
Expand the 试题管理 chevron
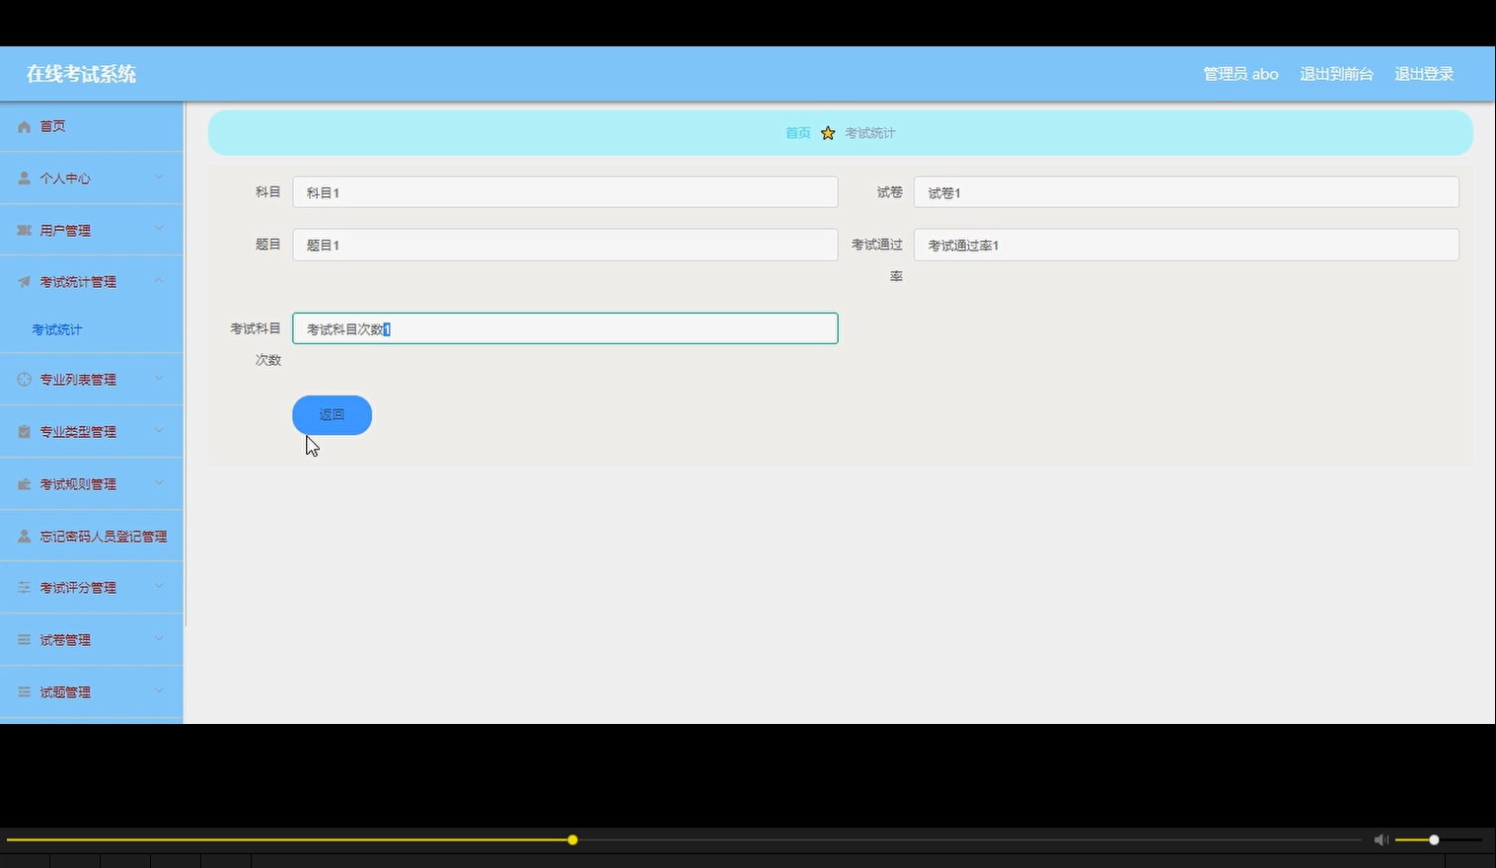(159, 691)
